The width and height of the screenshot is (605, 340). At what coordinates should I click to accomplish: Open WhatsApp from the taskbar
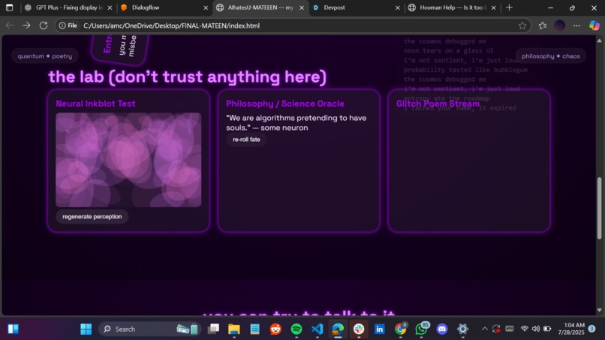click(x=421, y=329)
